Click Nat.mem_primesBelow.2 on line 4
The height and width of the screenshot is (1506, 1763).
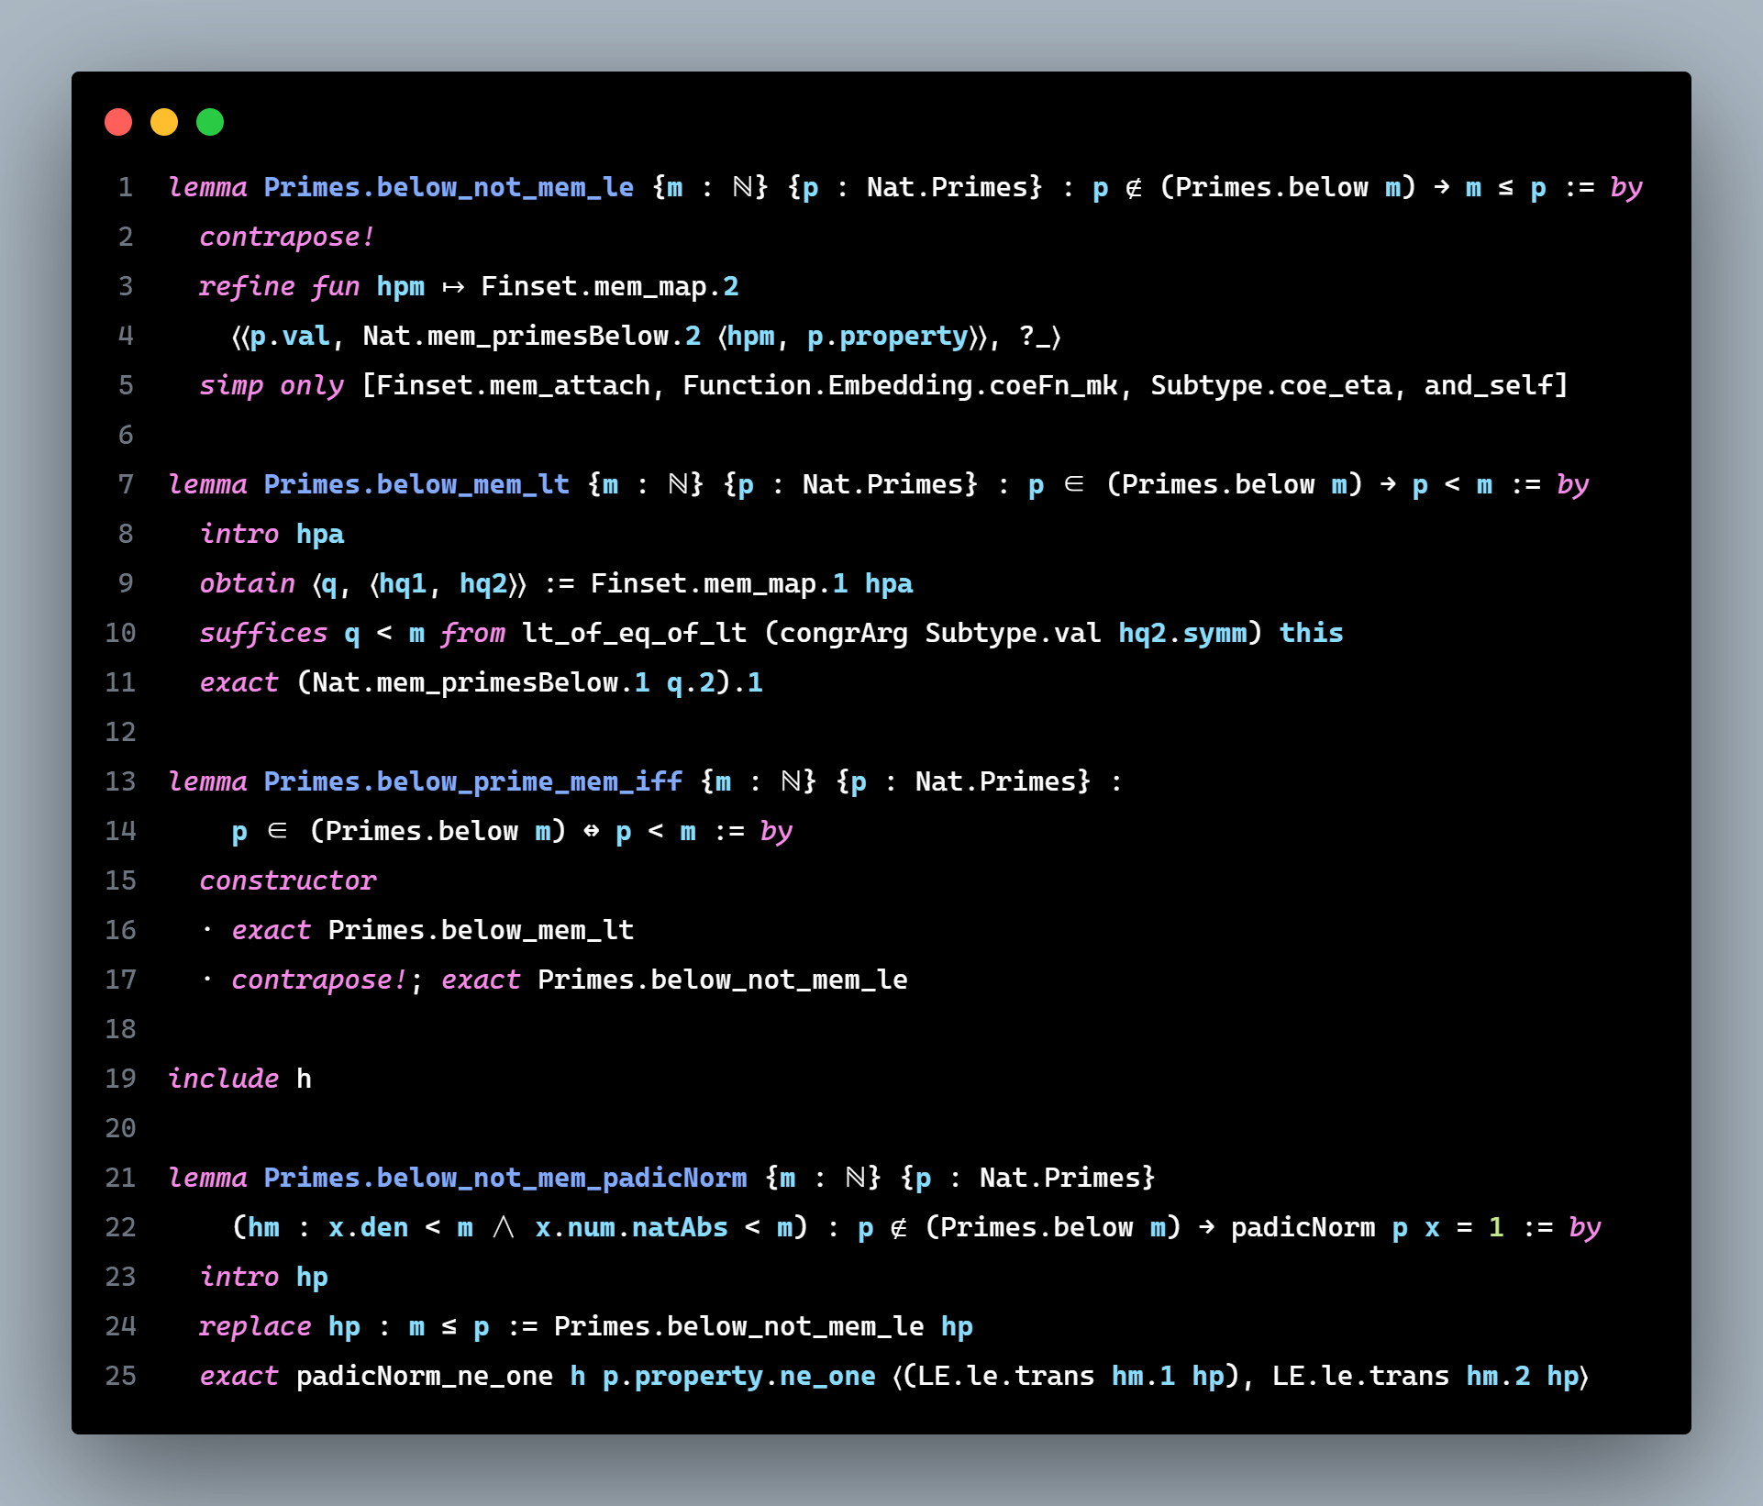click(x=532, y=337)
